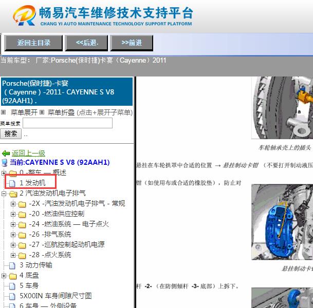Expand the -20 燃油供应控制 node
The image size is (313, 308).
(13, 214)
